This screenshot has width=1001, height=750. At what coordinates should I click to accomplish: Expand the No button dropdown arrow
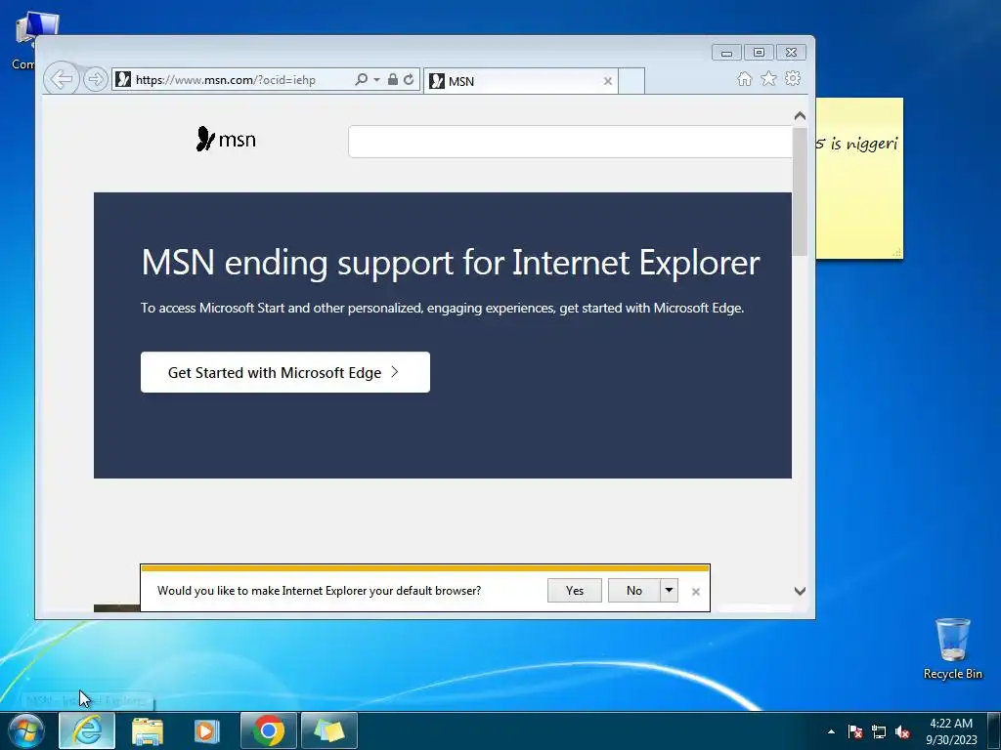(x=669, y=591)
